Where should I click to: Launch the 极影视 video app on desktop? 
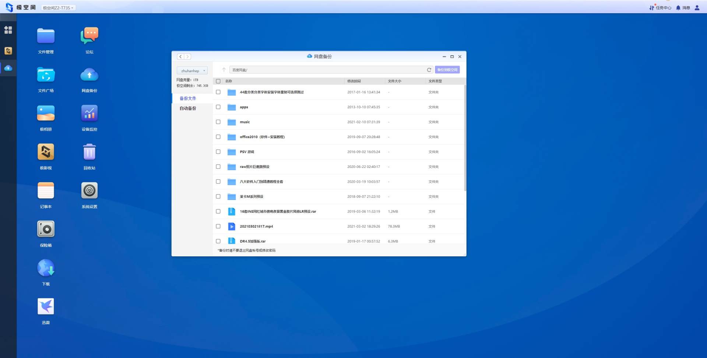(x=46, y=152)
